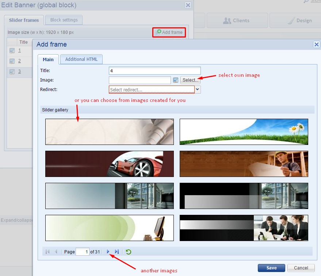321x276 pixels.
Task: Switch to the Additional HTML tab
Action: point(81,59)
